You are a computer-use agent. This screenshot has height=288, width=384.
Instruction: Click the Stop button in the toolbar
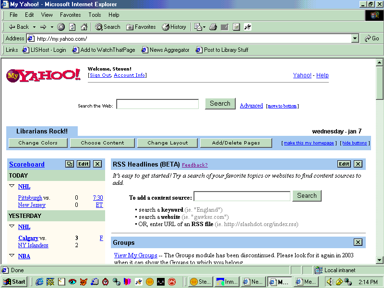coord(61,27)
